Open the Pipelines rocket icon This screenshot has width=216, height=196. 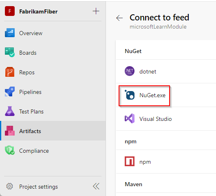10,91
